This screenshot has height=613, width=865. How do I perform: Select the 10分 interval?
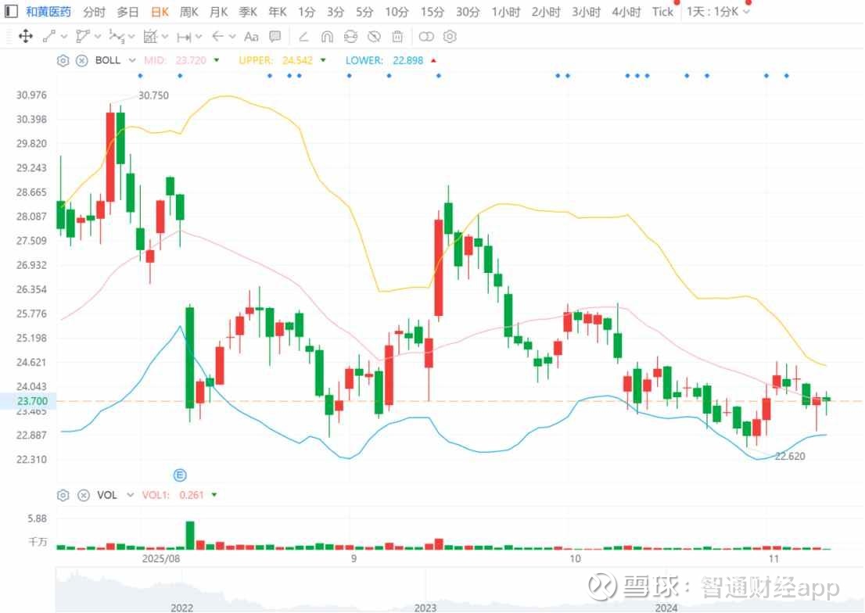(x=397, y=12)
